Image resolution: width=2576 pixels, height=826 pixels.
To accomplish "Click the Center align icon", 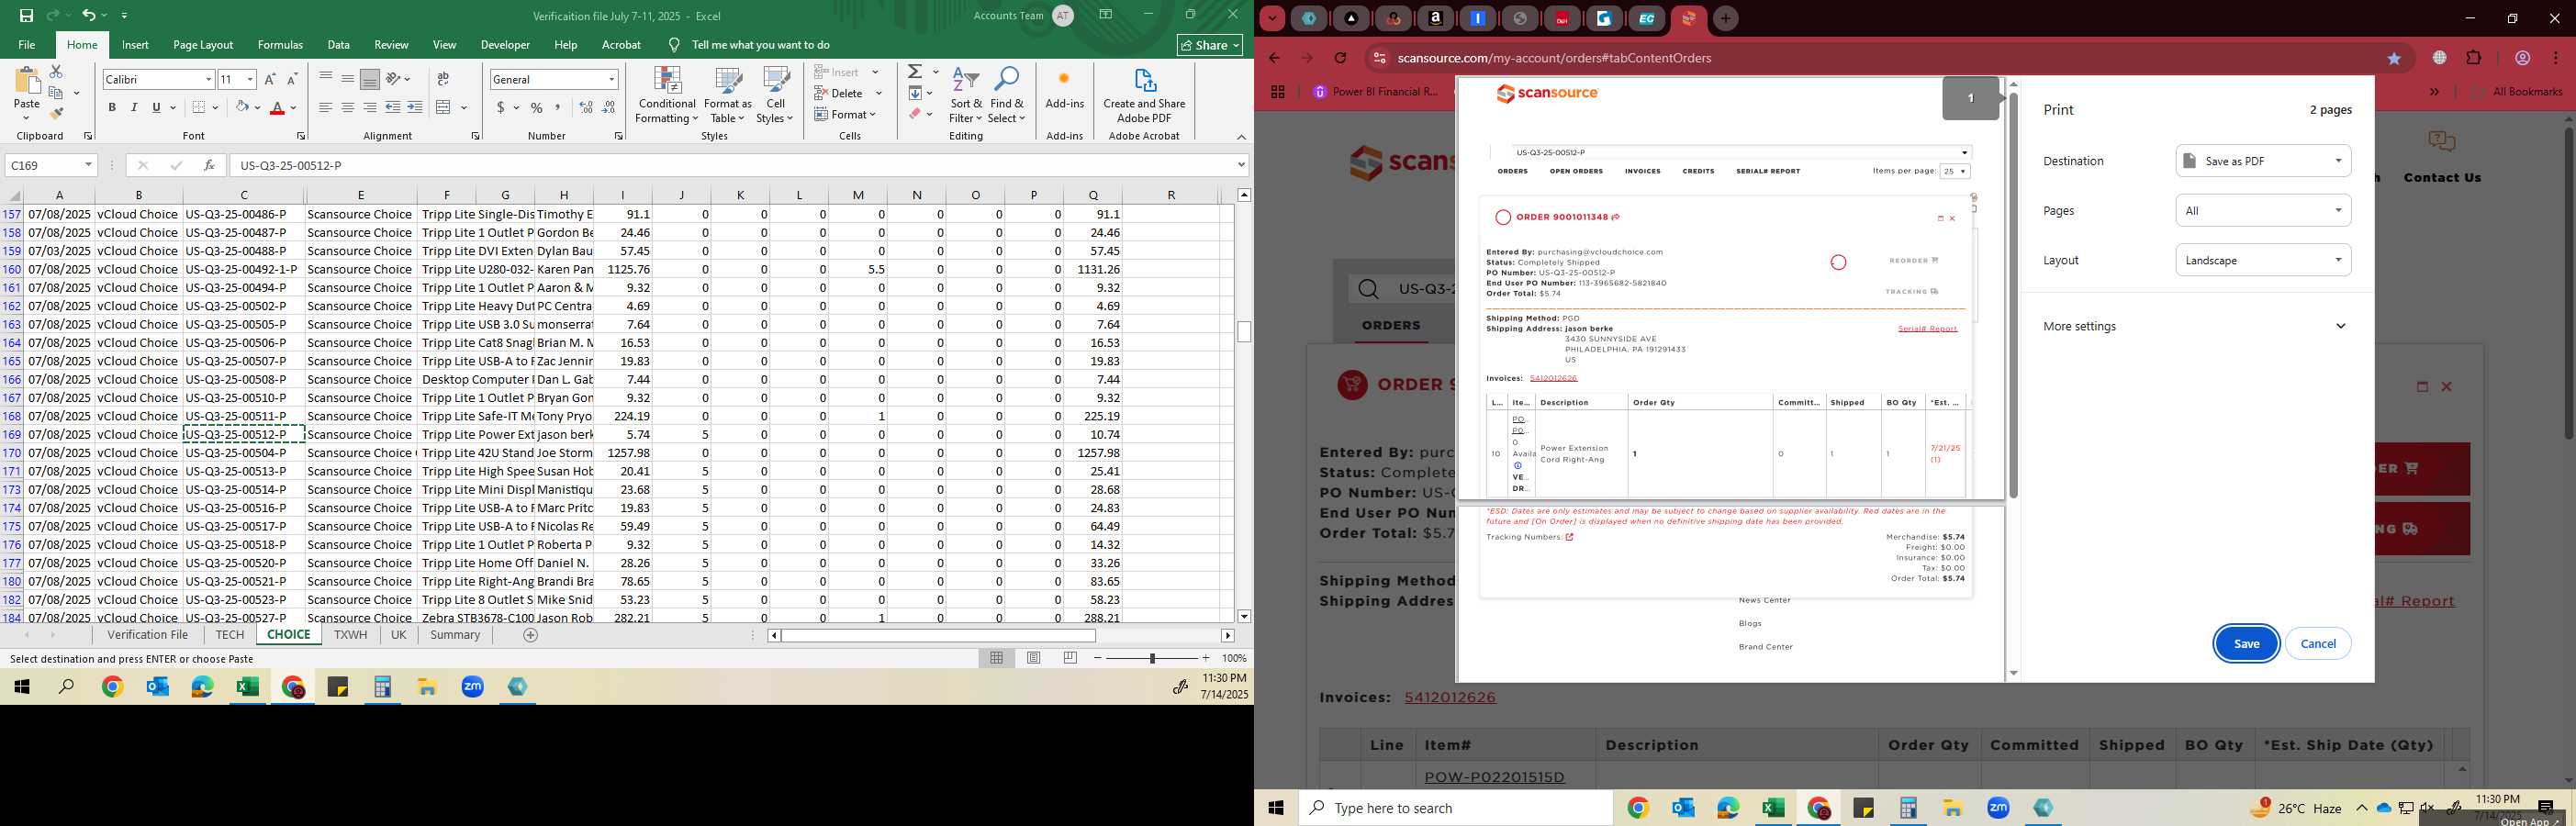I will tap(347, 107).
